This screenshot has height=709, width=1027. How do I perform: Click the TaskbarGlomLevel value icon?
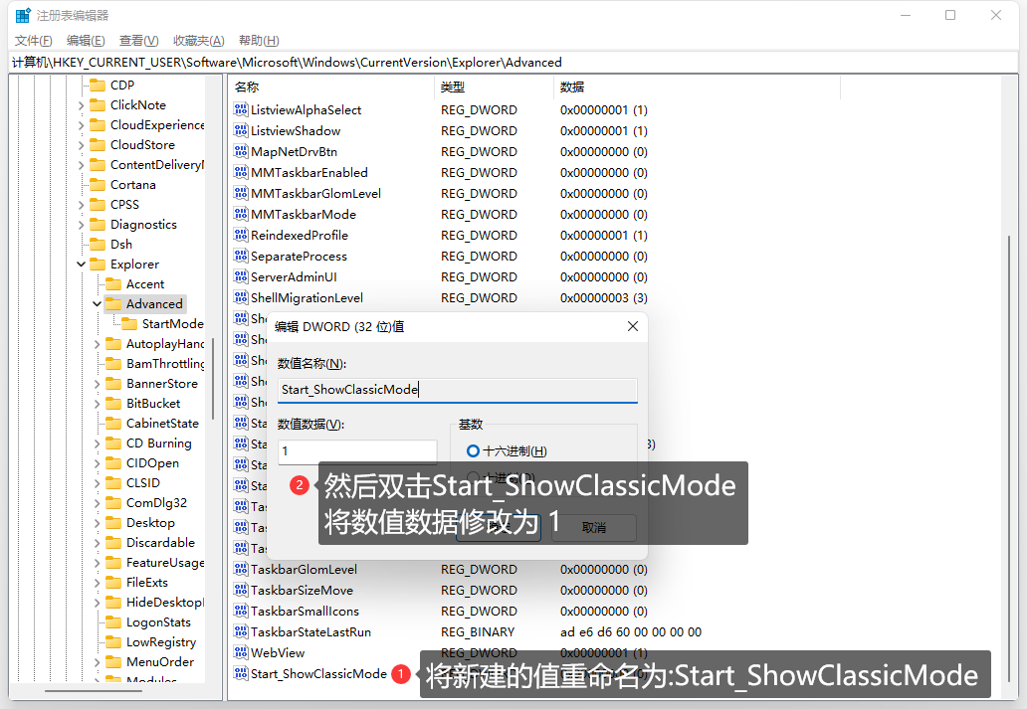click(241, 569)
